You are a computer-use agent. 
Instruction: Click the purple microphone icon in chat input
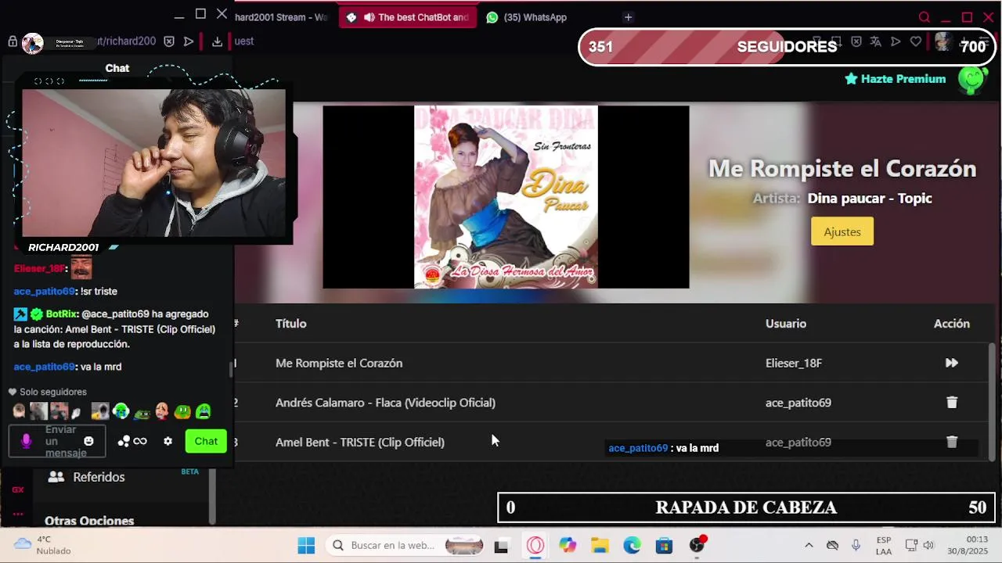point(26,441)
